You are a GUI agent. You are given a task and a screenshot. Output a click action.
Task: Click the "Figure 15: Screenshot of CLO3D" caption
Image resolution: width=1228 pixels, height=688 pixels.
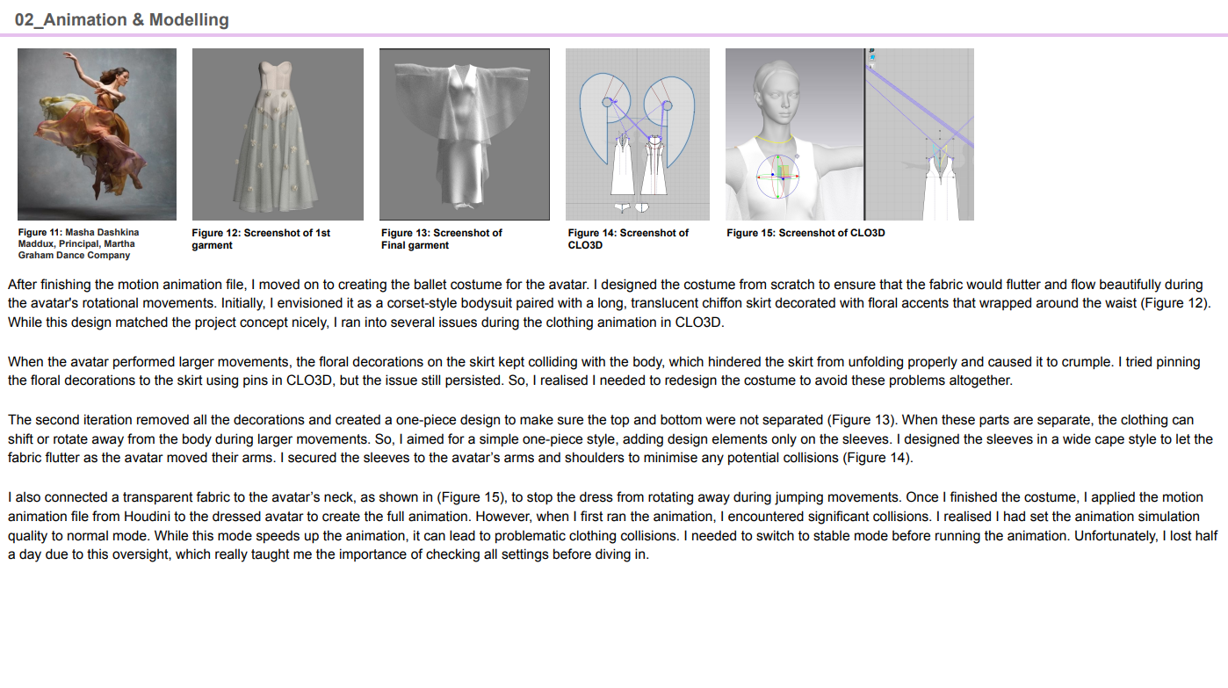tap(805, 233)
